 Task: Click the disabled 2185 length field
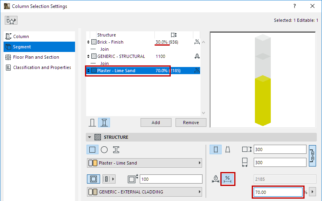pos(285,179)
